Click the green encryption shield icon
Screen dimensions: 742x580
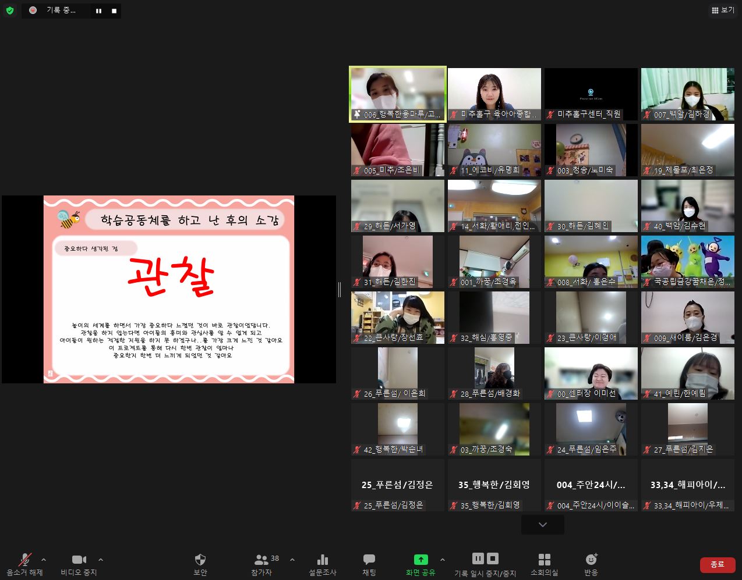point(10,10)
